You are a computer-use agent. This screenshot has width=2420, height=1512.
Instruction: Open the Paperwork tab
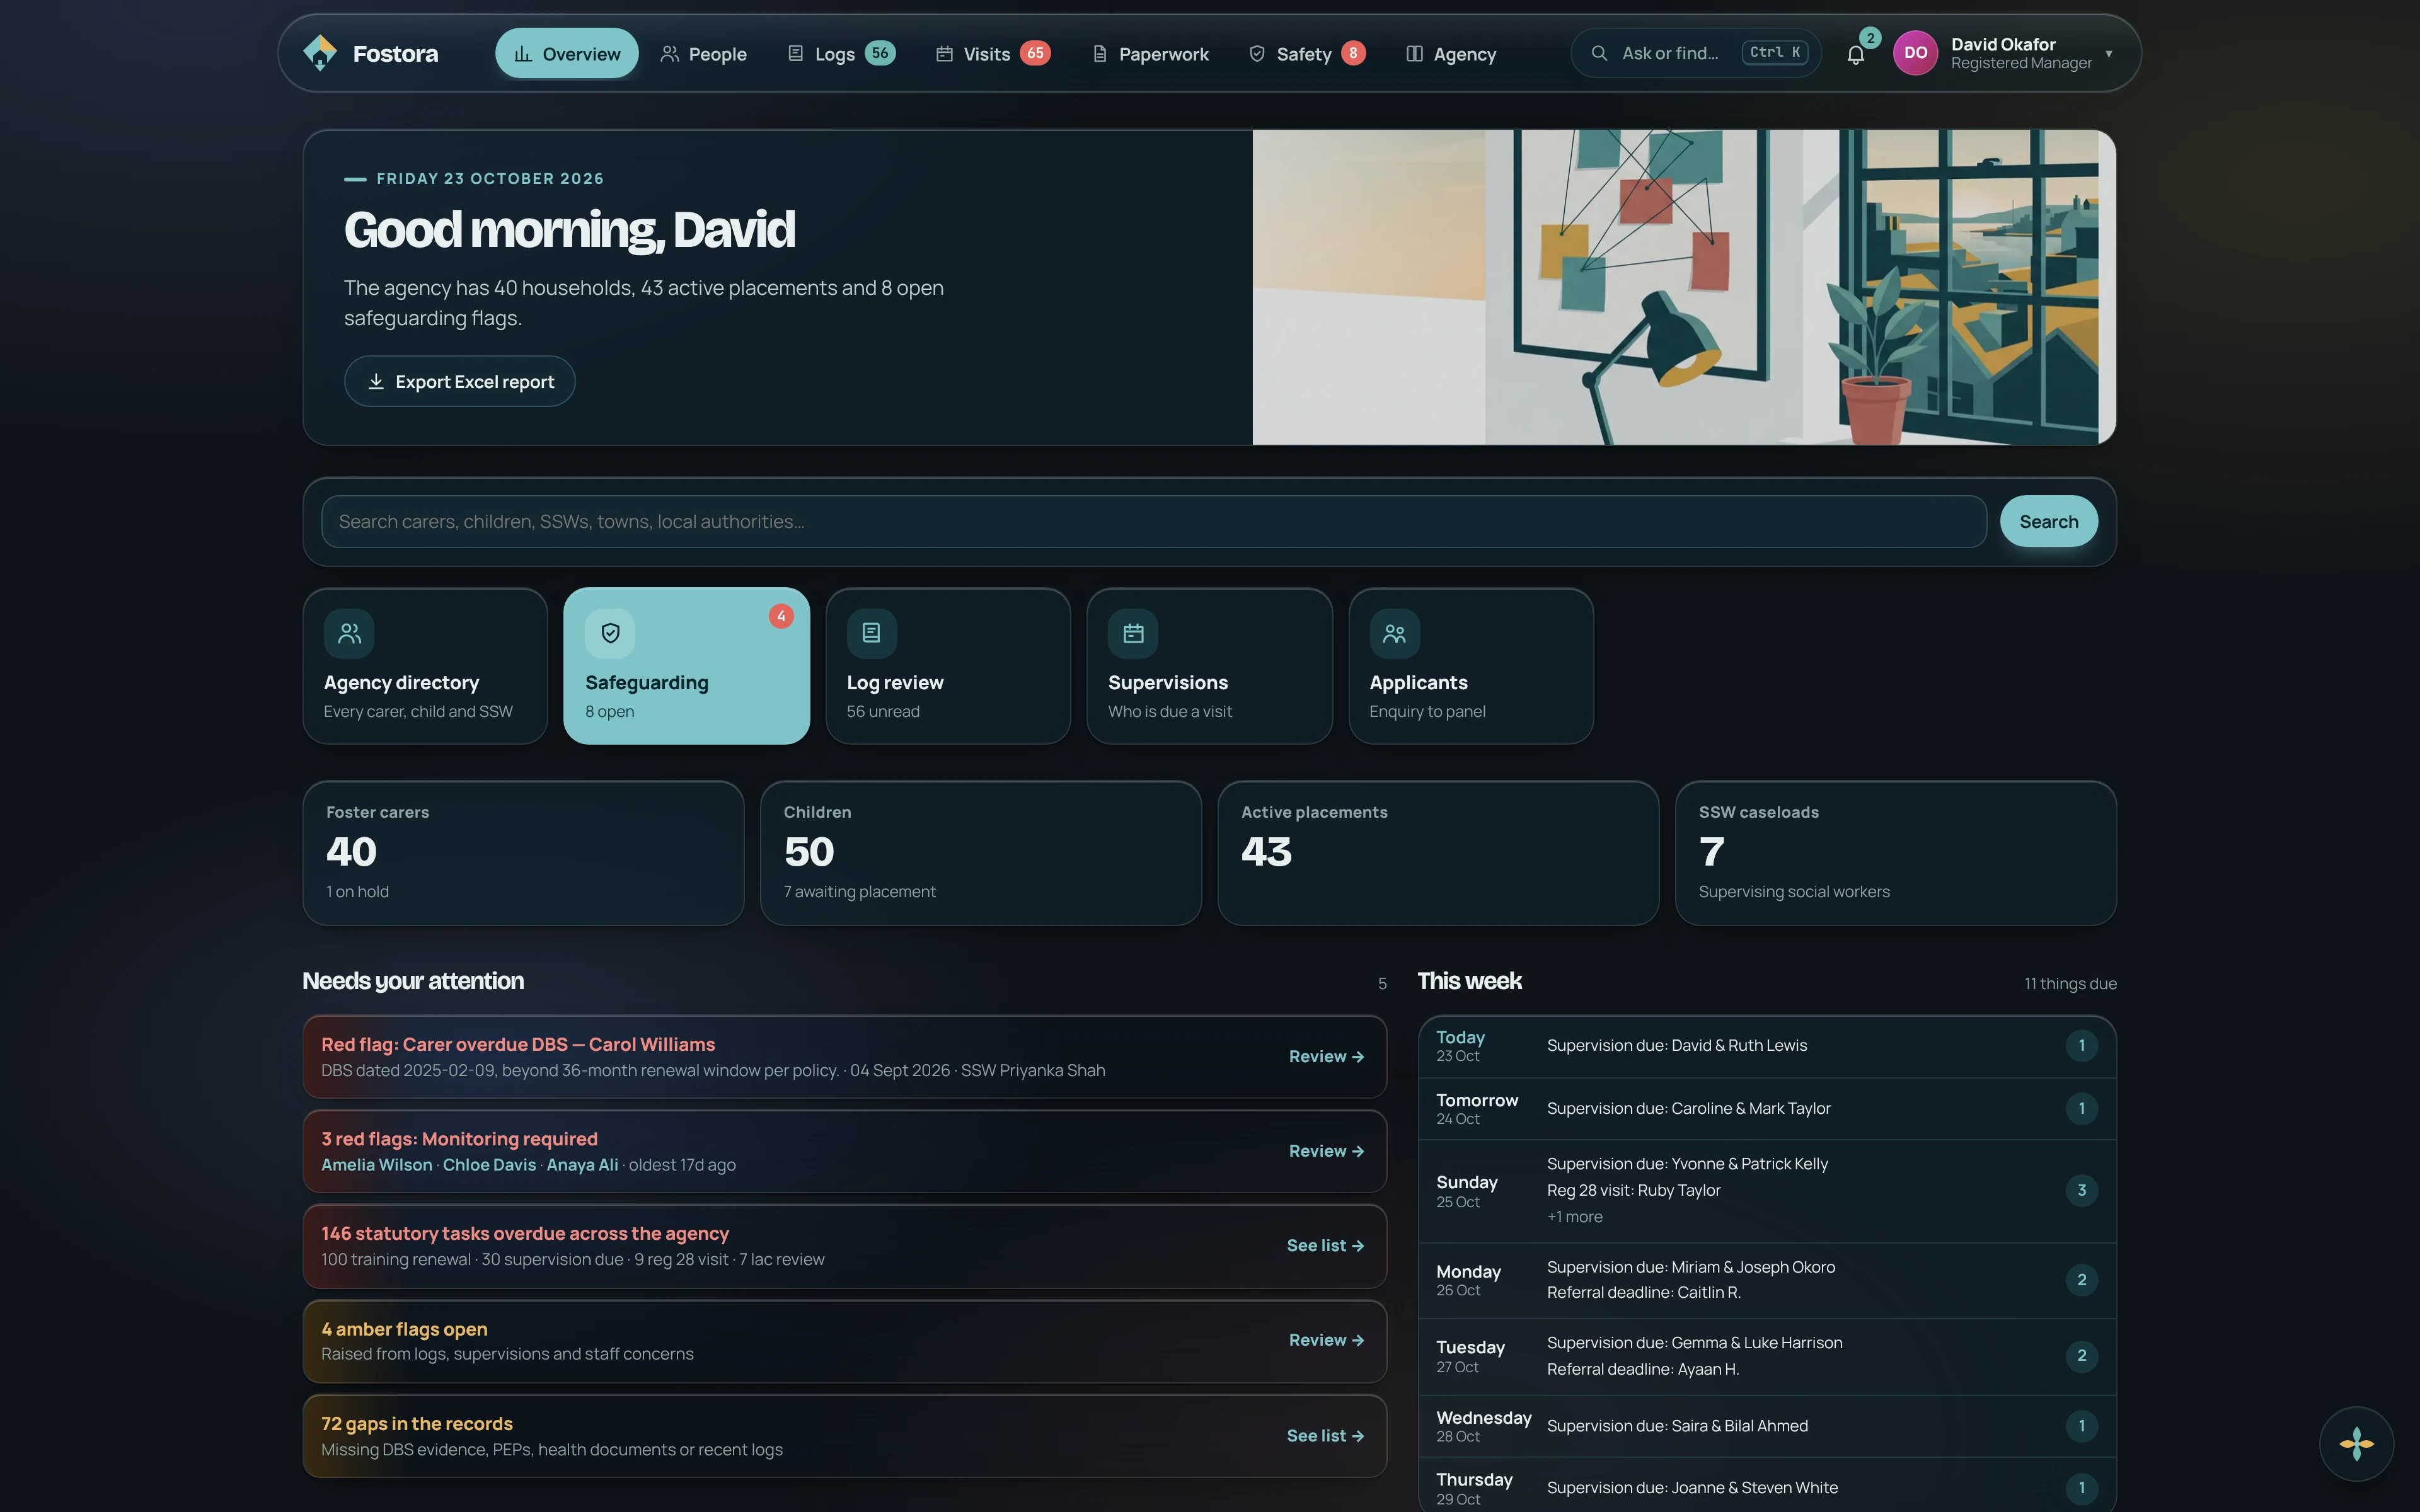(x=1150, y=53)
